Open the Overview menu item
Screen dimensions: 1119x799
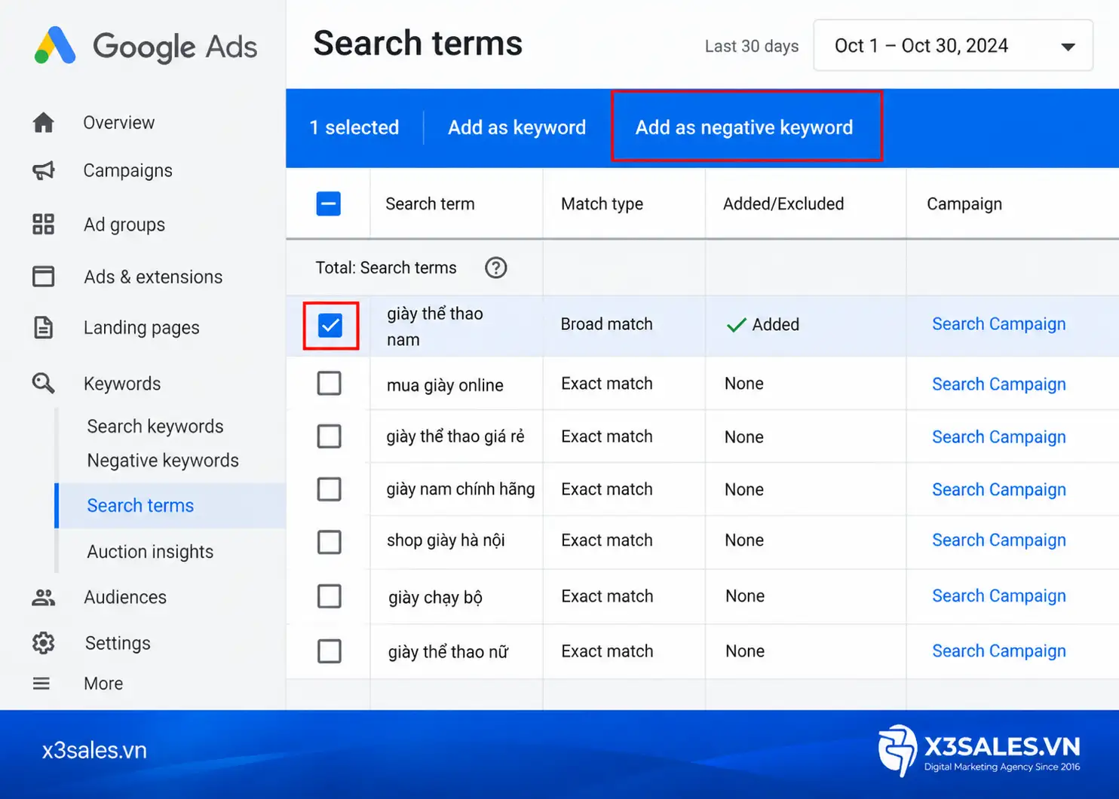tap(118, 122)
